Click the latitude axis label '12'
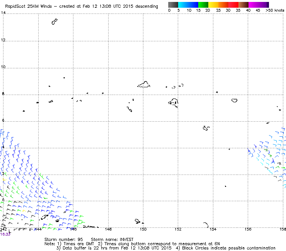 pyautogui.click(x=3, y=40)
